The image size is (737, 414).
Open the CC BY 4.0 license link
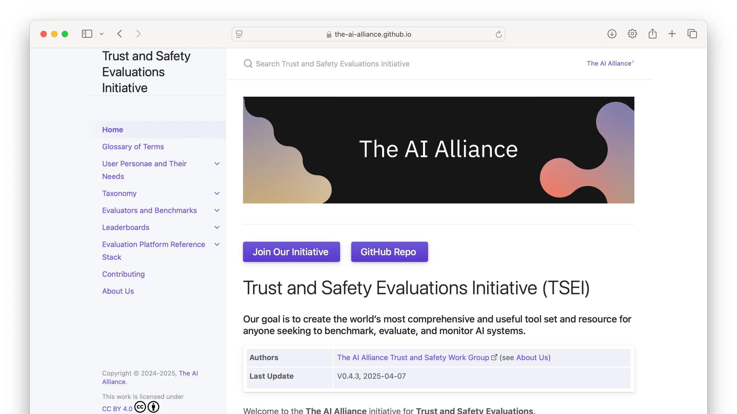click(x=117, y=409)
